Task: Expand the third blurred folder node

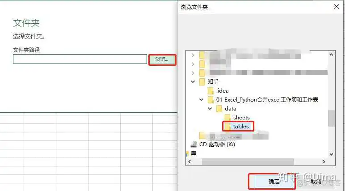Action: (x=193, y=73)
